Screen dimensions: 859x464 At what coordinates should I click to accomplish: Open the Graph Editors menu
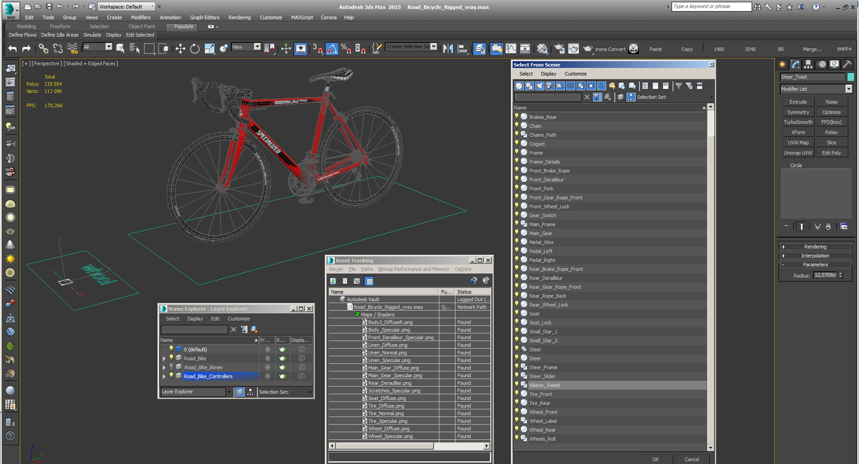pos(205,17)
